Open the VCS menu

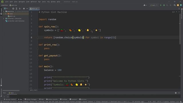(48, 2)
